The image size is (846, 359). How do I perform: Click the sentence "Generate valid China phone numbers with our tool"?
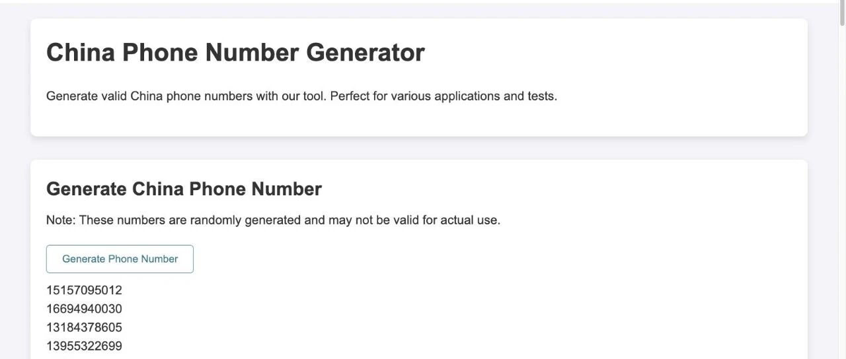(x=186, y=96)
